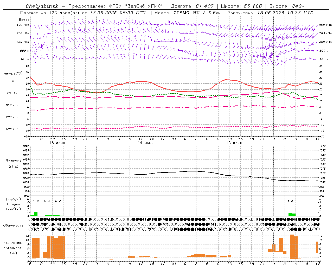Click the black sea-level pressure curve
Screen dimensions: 333x266
(174, 172)
